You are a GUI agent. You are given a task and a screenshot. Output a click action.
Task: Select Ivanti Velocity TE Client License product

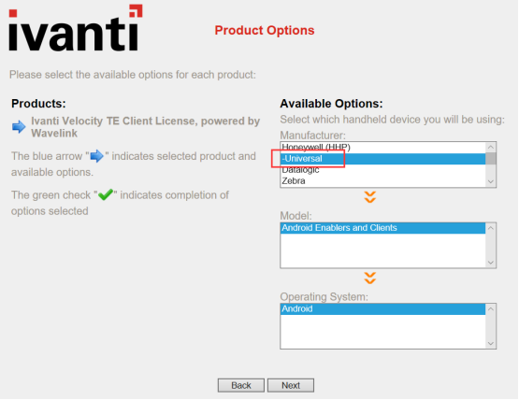click(145, 127)
